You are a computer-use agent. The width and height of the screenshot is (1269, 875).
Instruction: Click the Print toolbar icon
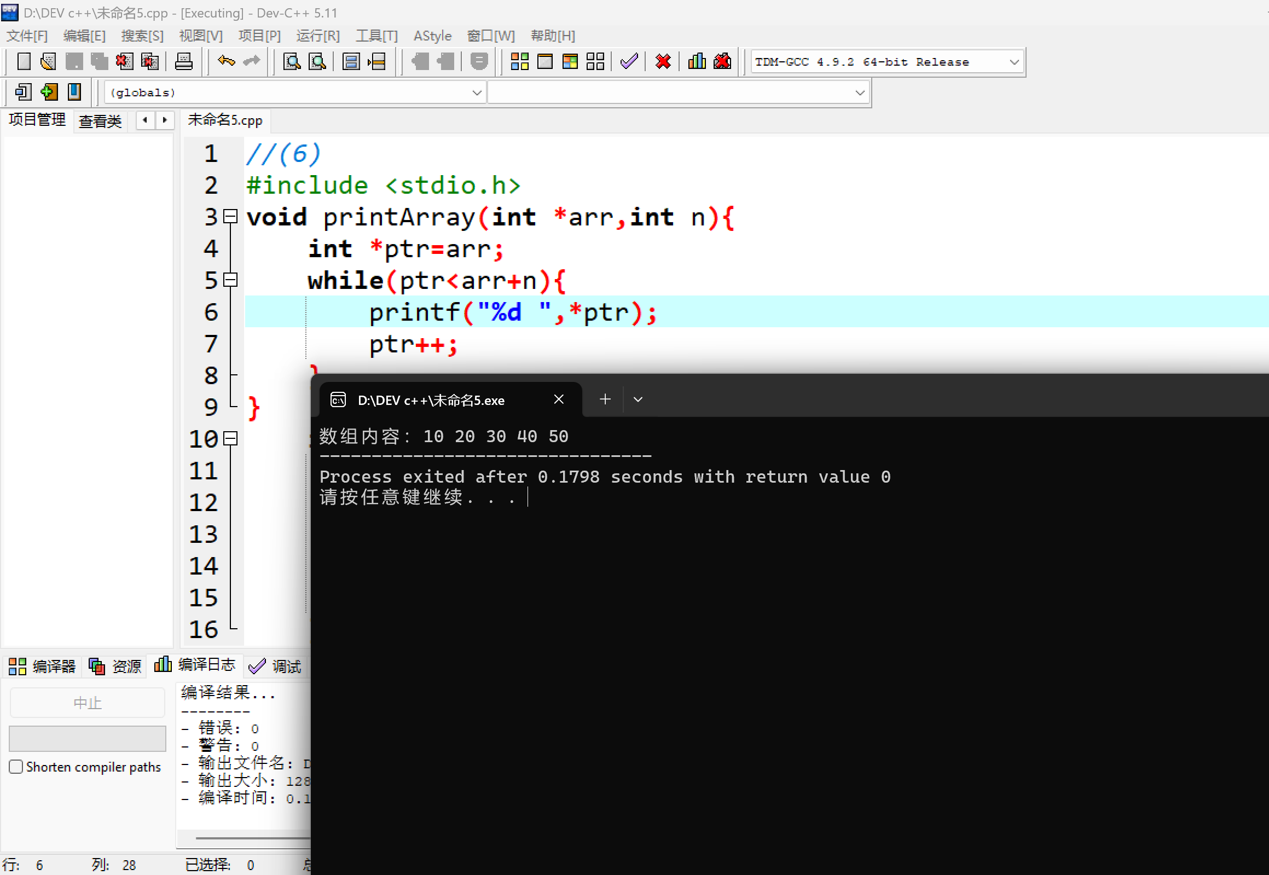[x=183, y=61]
